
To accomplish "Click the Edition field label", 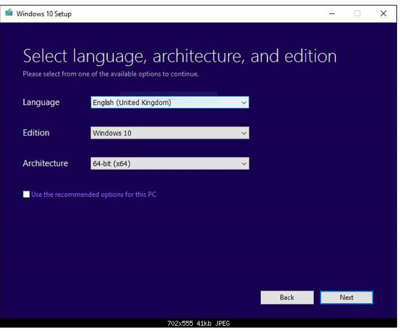I will 36,133.
